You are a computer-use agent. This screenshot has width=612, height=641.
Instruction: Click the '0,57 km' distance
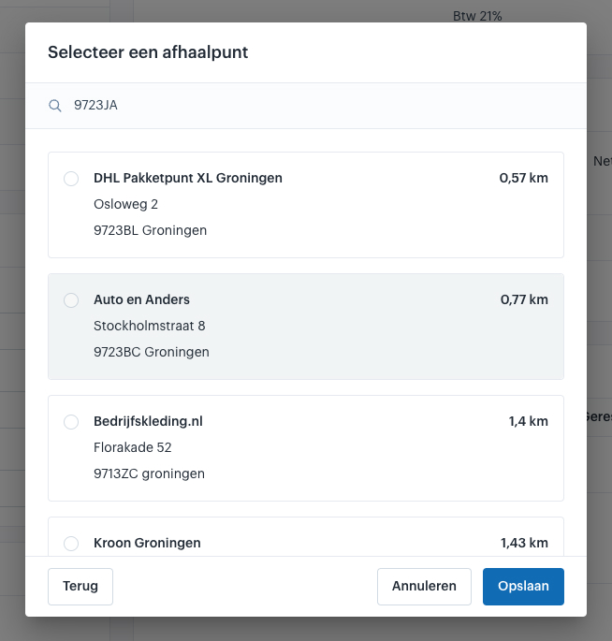click(523, 178)
